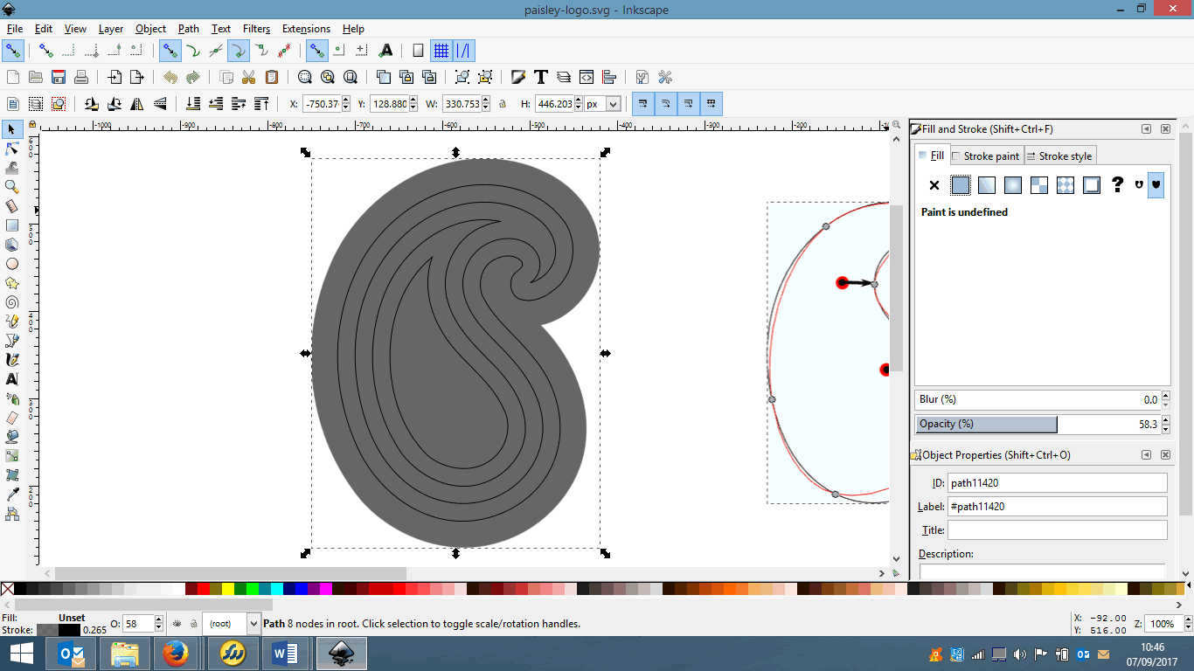Open the Text and Font dialog icon

541,77
